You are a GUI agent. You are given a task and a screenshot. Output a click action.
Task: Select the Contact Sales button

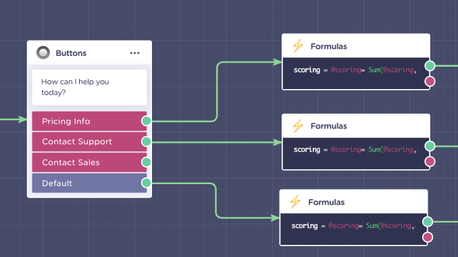tap(89, 163)
